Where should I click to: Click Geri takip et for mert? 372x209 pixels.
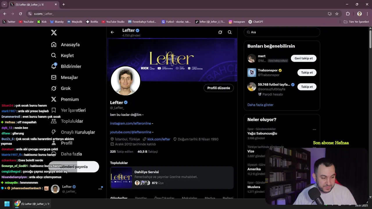point(304,58)
